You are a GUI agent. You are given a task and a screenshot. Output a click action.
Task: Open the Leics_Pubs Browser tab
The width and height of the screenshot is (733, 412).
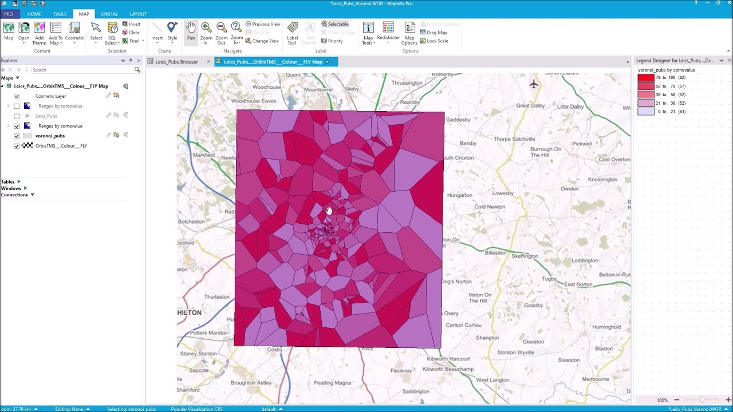point(176,62)
